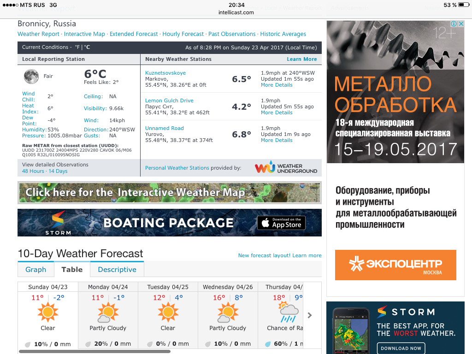Show next forecast days with arrow

(x=310, y=315)
